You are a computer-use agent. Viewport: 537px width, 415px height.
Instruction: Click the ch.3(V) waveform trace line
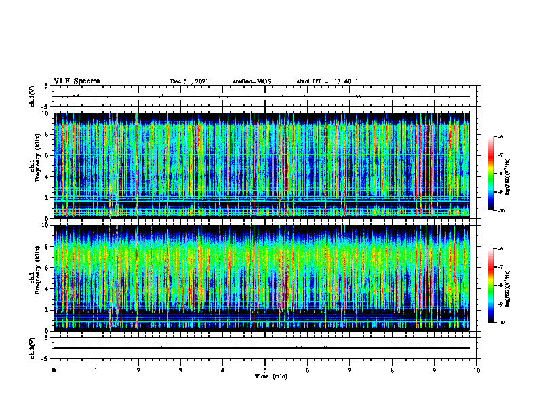point(262,348)
